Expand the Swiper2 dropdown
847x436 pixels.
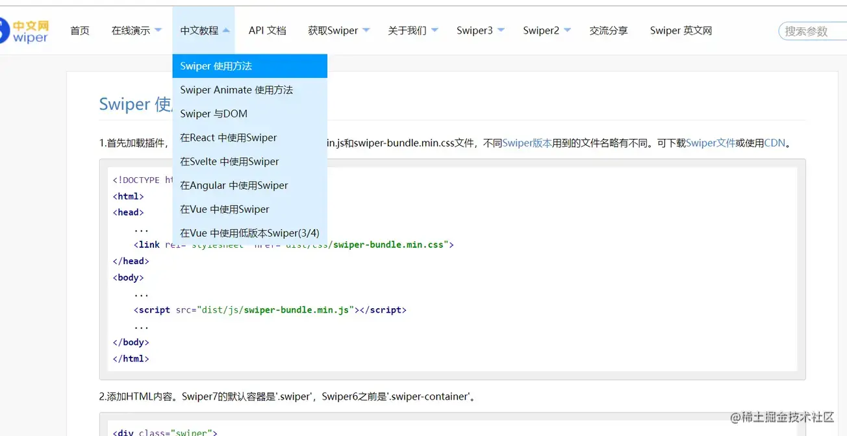[547, 30]
